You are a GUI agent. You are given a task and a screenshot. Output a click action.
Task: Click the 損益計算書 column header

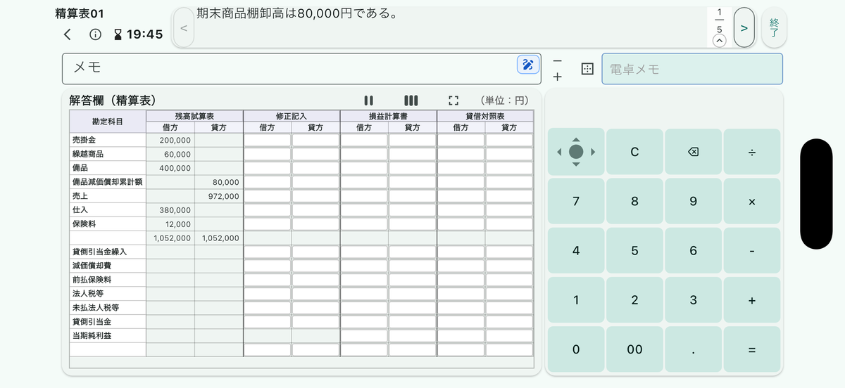coord(388,115)
